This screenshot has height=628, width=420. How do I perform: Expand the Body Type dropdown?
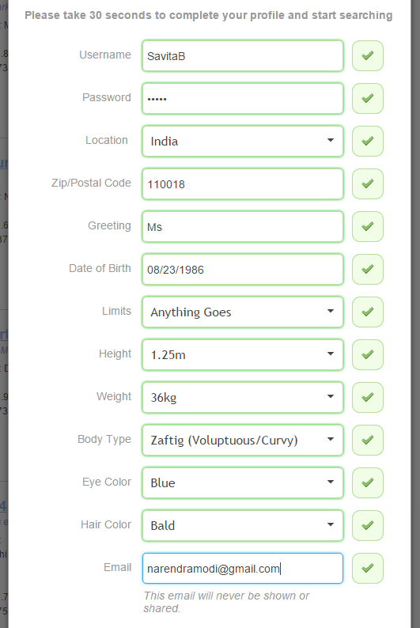(x=243, y=441)
